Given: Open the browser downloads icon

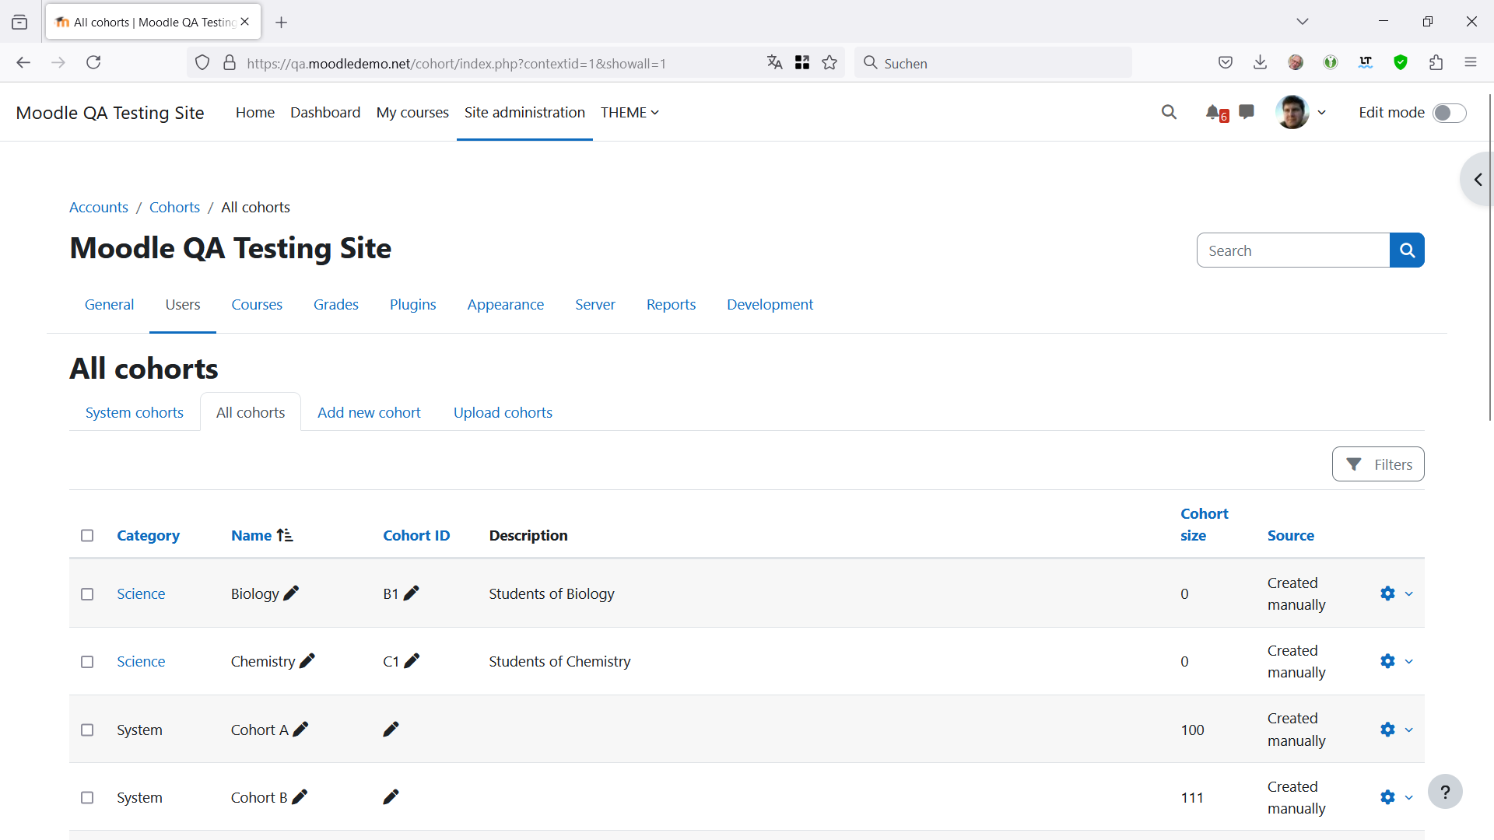Looking at the screenshot, I should 1261,62.
